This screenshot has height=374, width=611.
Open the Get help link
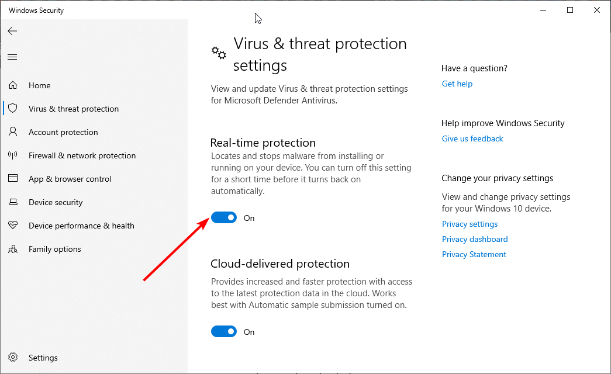[x=457, y=84]
